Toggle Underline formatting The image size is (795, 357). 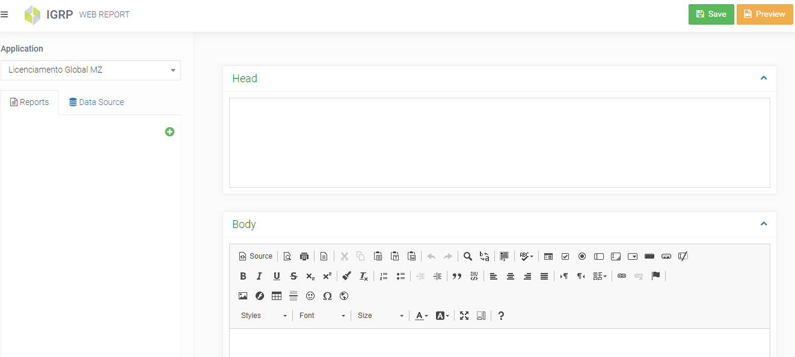[277, 276]
